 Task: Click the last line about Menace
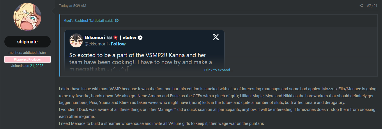click(161, 123)
